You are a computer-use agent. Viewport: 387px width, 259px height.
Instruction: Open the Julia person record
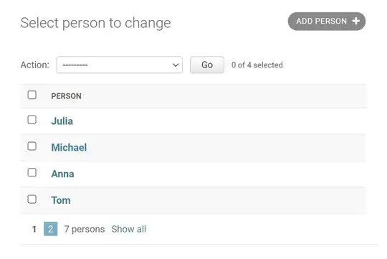pyautogui.click(x=62, y=121)
